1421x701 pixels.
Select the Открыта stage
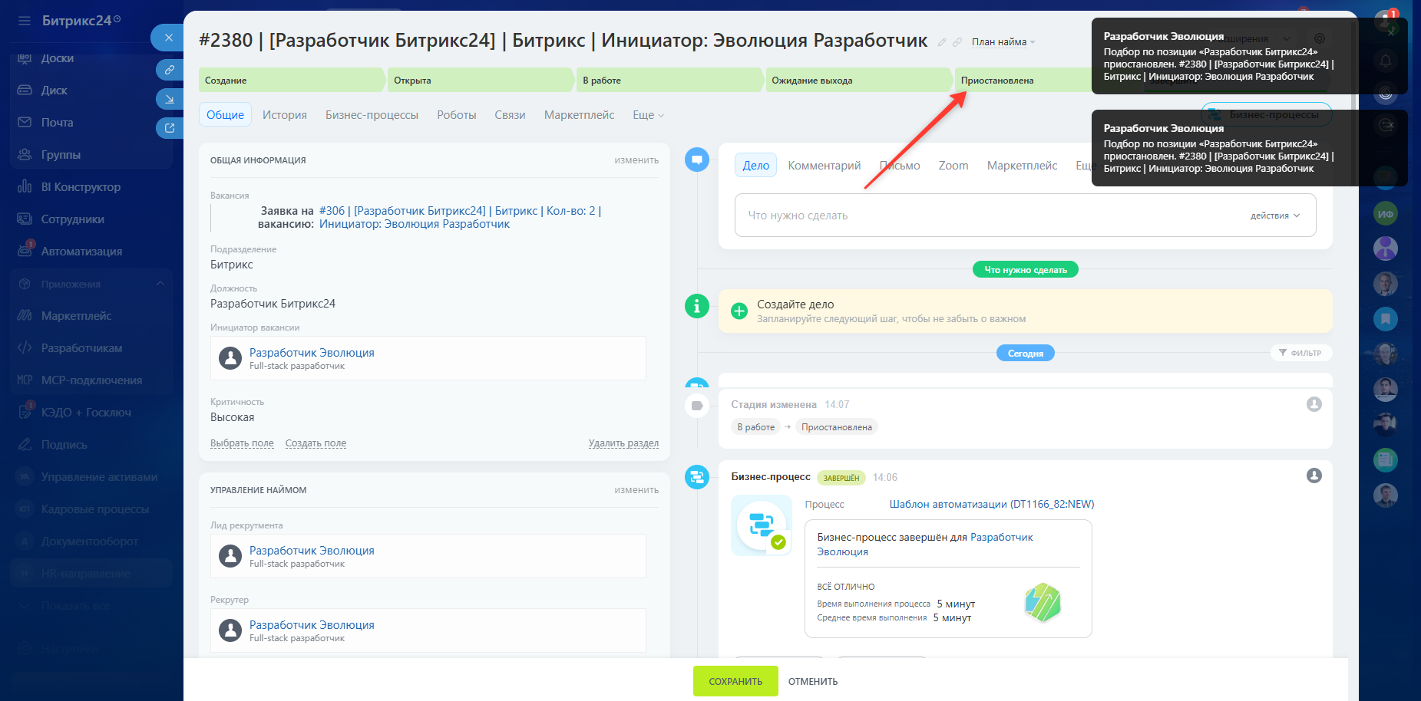click(481, 80)
